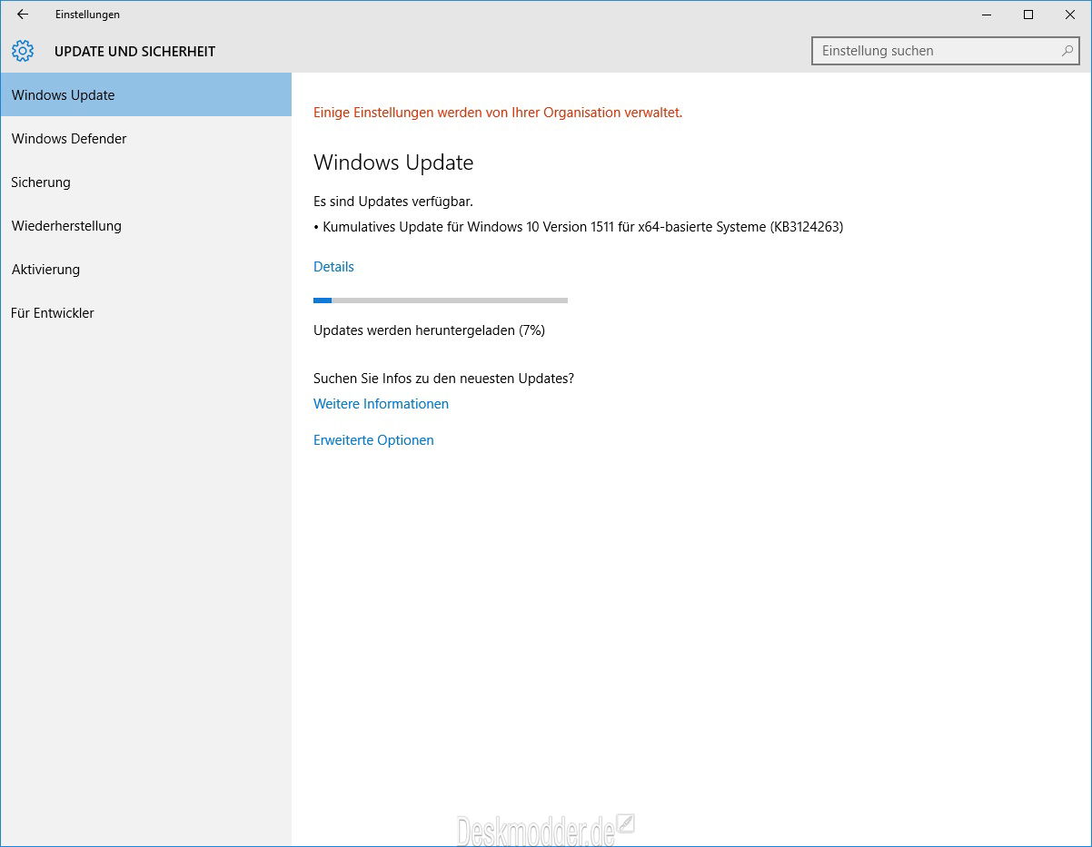Focus the Einstellung suchen search field
1092x847 pixels.
pos(945,51)
